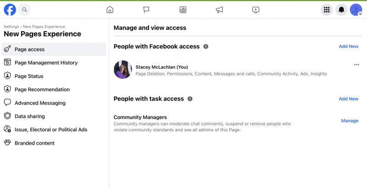Viewport: 367px width, 189px height.
Task: Open notifications bell icon
Action: (341, 10)
